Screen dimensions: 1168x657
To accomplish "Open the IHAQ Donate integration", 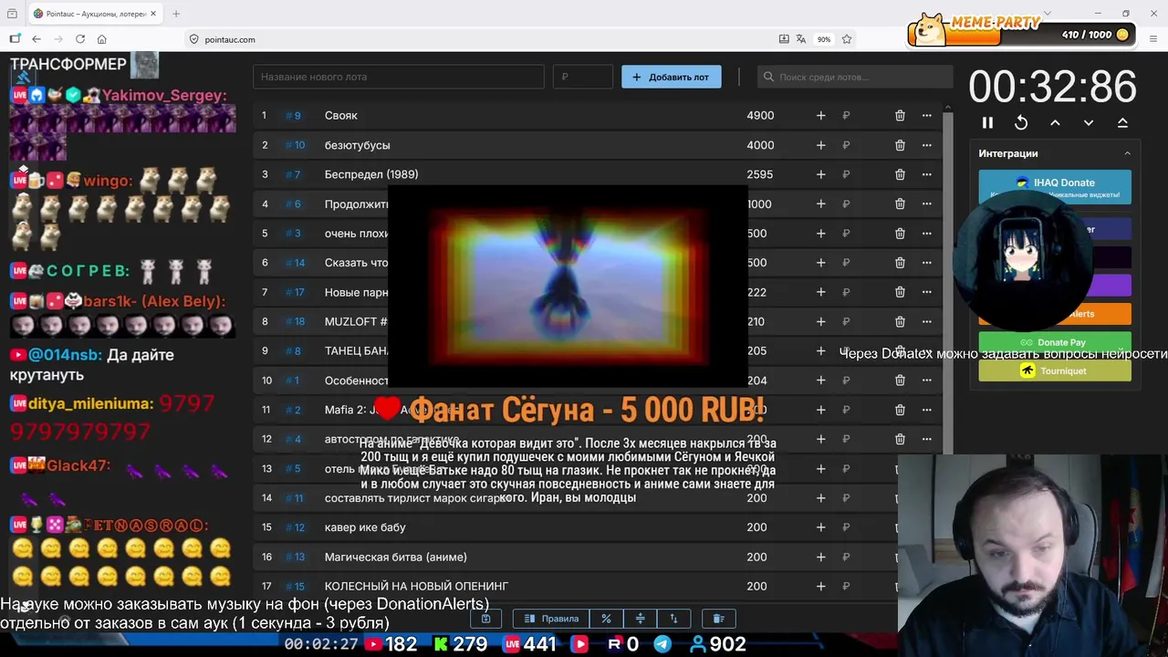I will tap(1055, 186).
